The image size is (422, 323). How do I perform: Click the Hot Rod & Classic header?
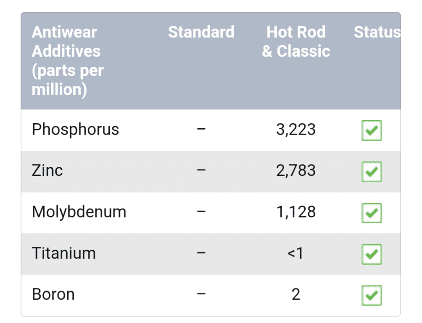tap(296, 42)
